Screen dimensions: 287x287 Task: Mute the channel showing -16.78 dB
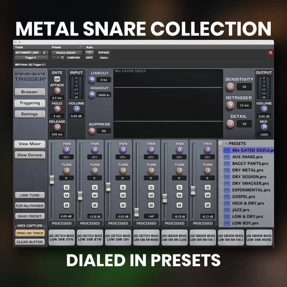(179, 196)
